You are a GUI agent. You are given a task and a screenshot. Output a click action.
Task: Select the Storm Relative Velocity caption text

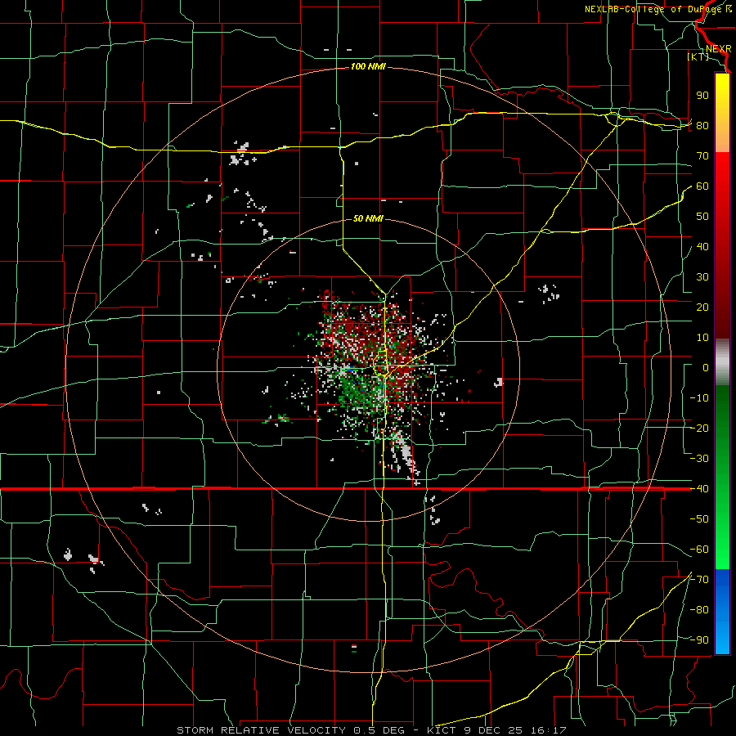pyautogui.click(x=371, y=730)
